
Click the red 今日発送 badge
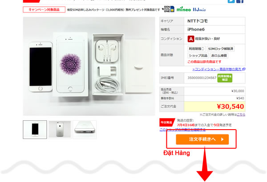[x=166, y=123]
